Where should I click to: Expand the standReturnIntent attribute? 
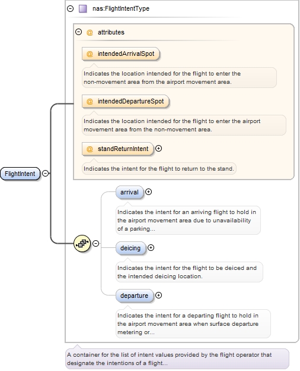click(159, 149)
